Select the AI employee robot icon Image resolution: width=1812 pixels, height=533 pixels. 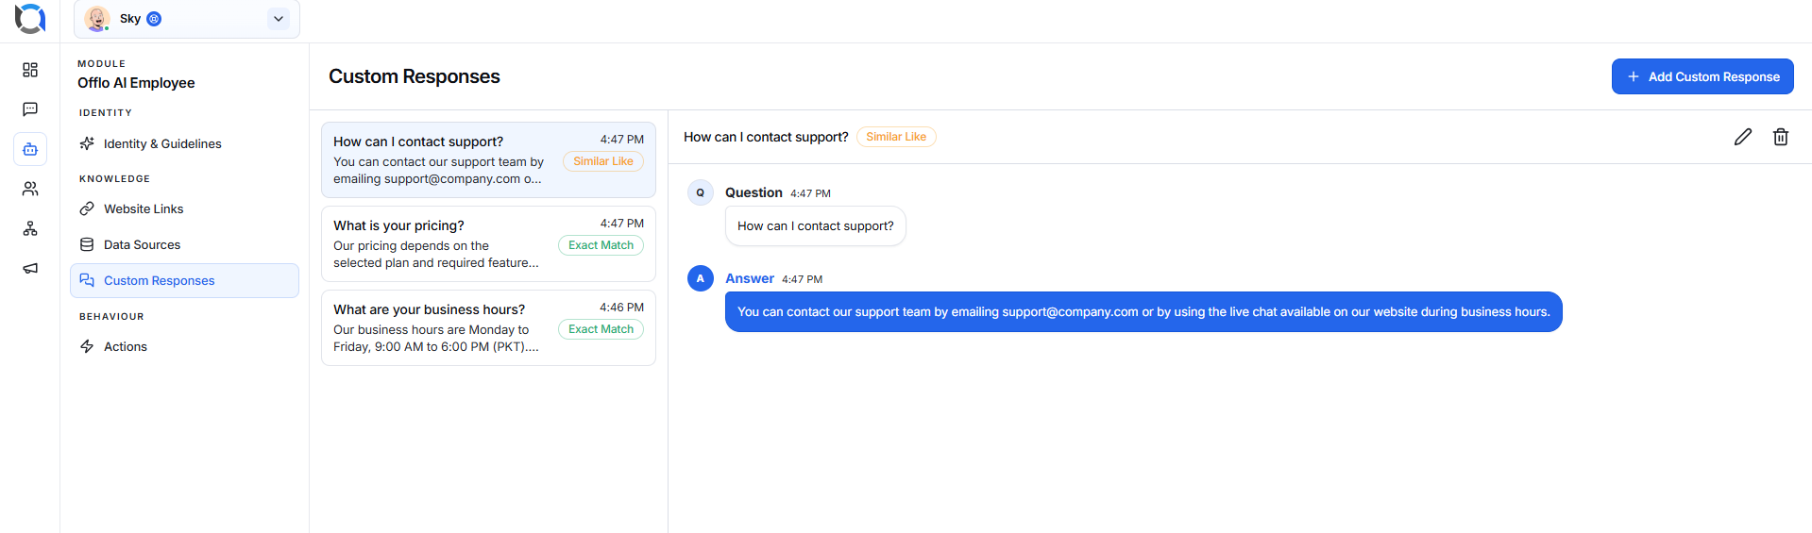(x=30, y=149)
